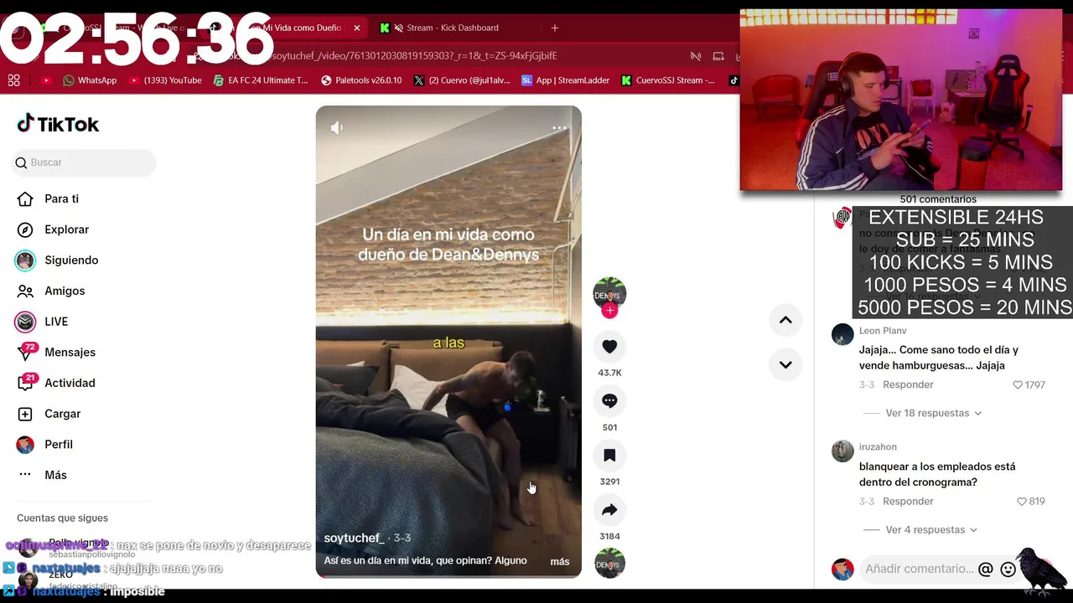Go to Explorar page
The width and height of the screenshot is (1073, 603).
66,229
